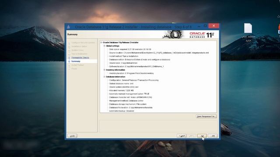Click the Inventory information label

pos(115,70)
